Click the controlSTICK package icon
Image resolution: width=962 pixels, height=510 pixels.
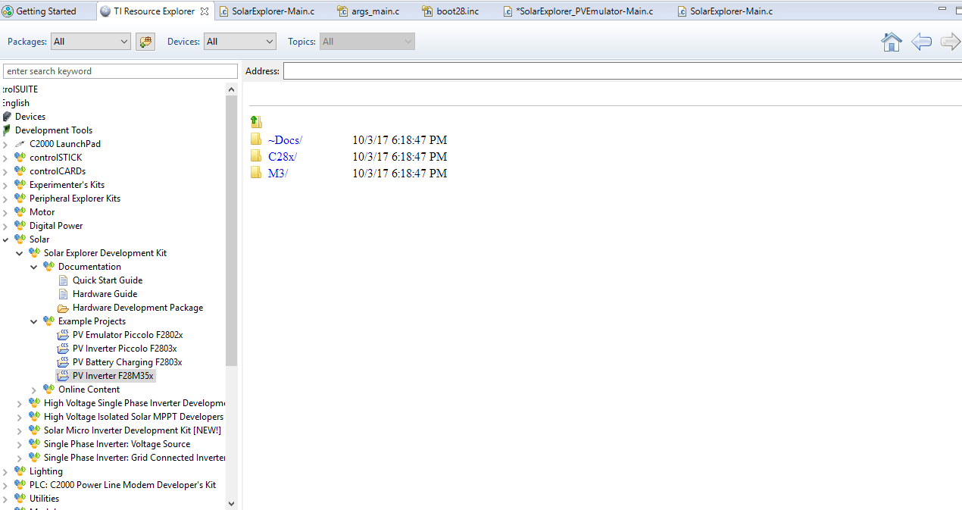tap(20, 158)
